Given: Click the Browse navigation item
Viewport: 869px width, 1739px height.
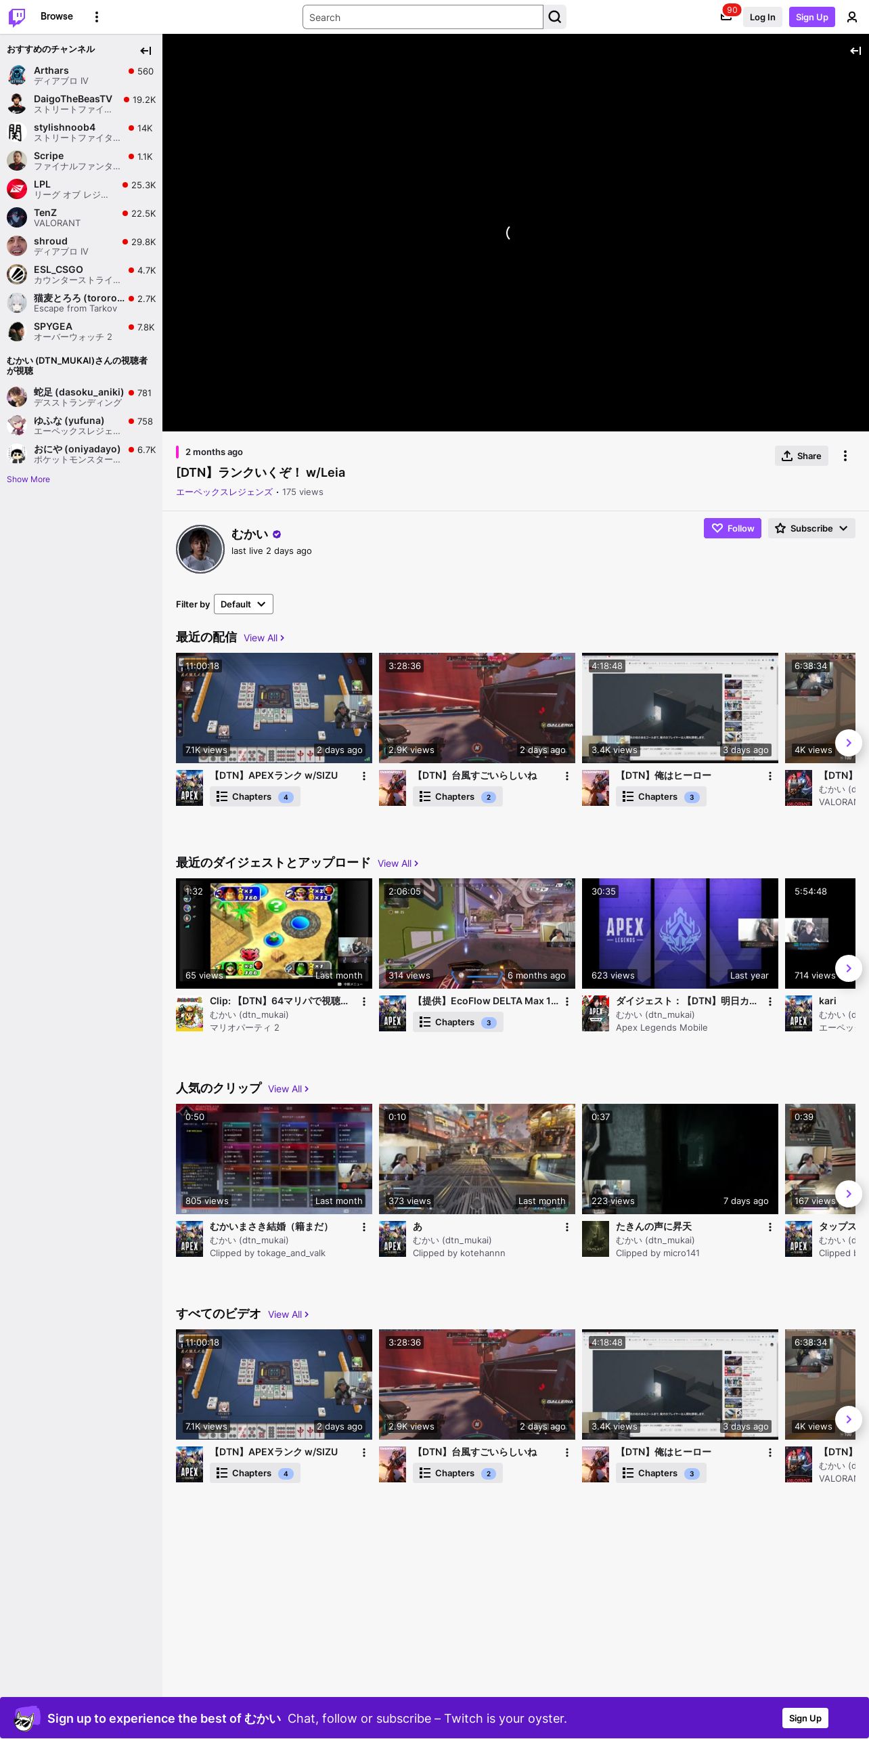Looking at the screenshot, I should coord(57,16).
